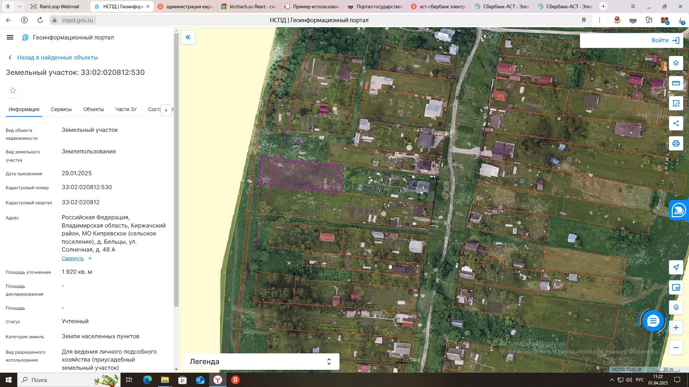Activate the area selection search tool
Viewport: 689px width, 387px height.
[676, 103]
